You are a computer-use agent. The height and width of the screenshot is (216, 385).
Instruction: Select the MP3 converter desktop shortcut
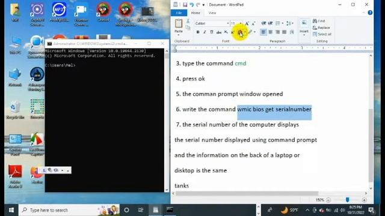point(59,12)
